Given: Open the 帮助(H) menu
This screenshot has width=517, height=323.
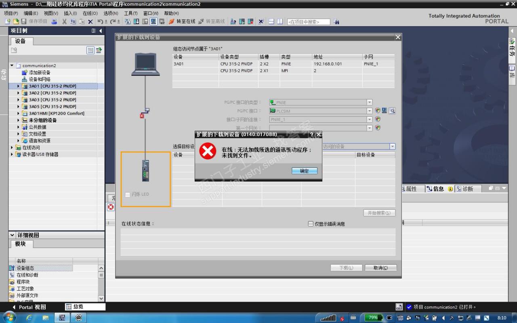Looking at the screenshot, I should click(171, 13).
